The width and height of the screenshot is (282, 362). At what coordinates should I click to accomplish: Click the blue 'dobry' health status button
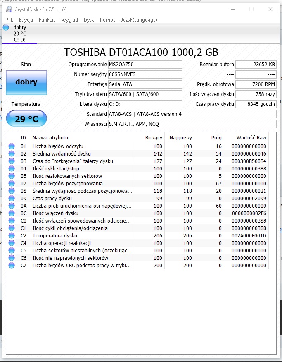coord(26,83)
